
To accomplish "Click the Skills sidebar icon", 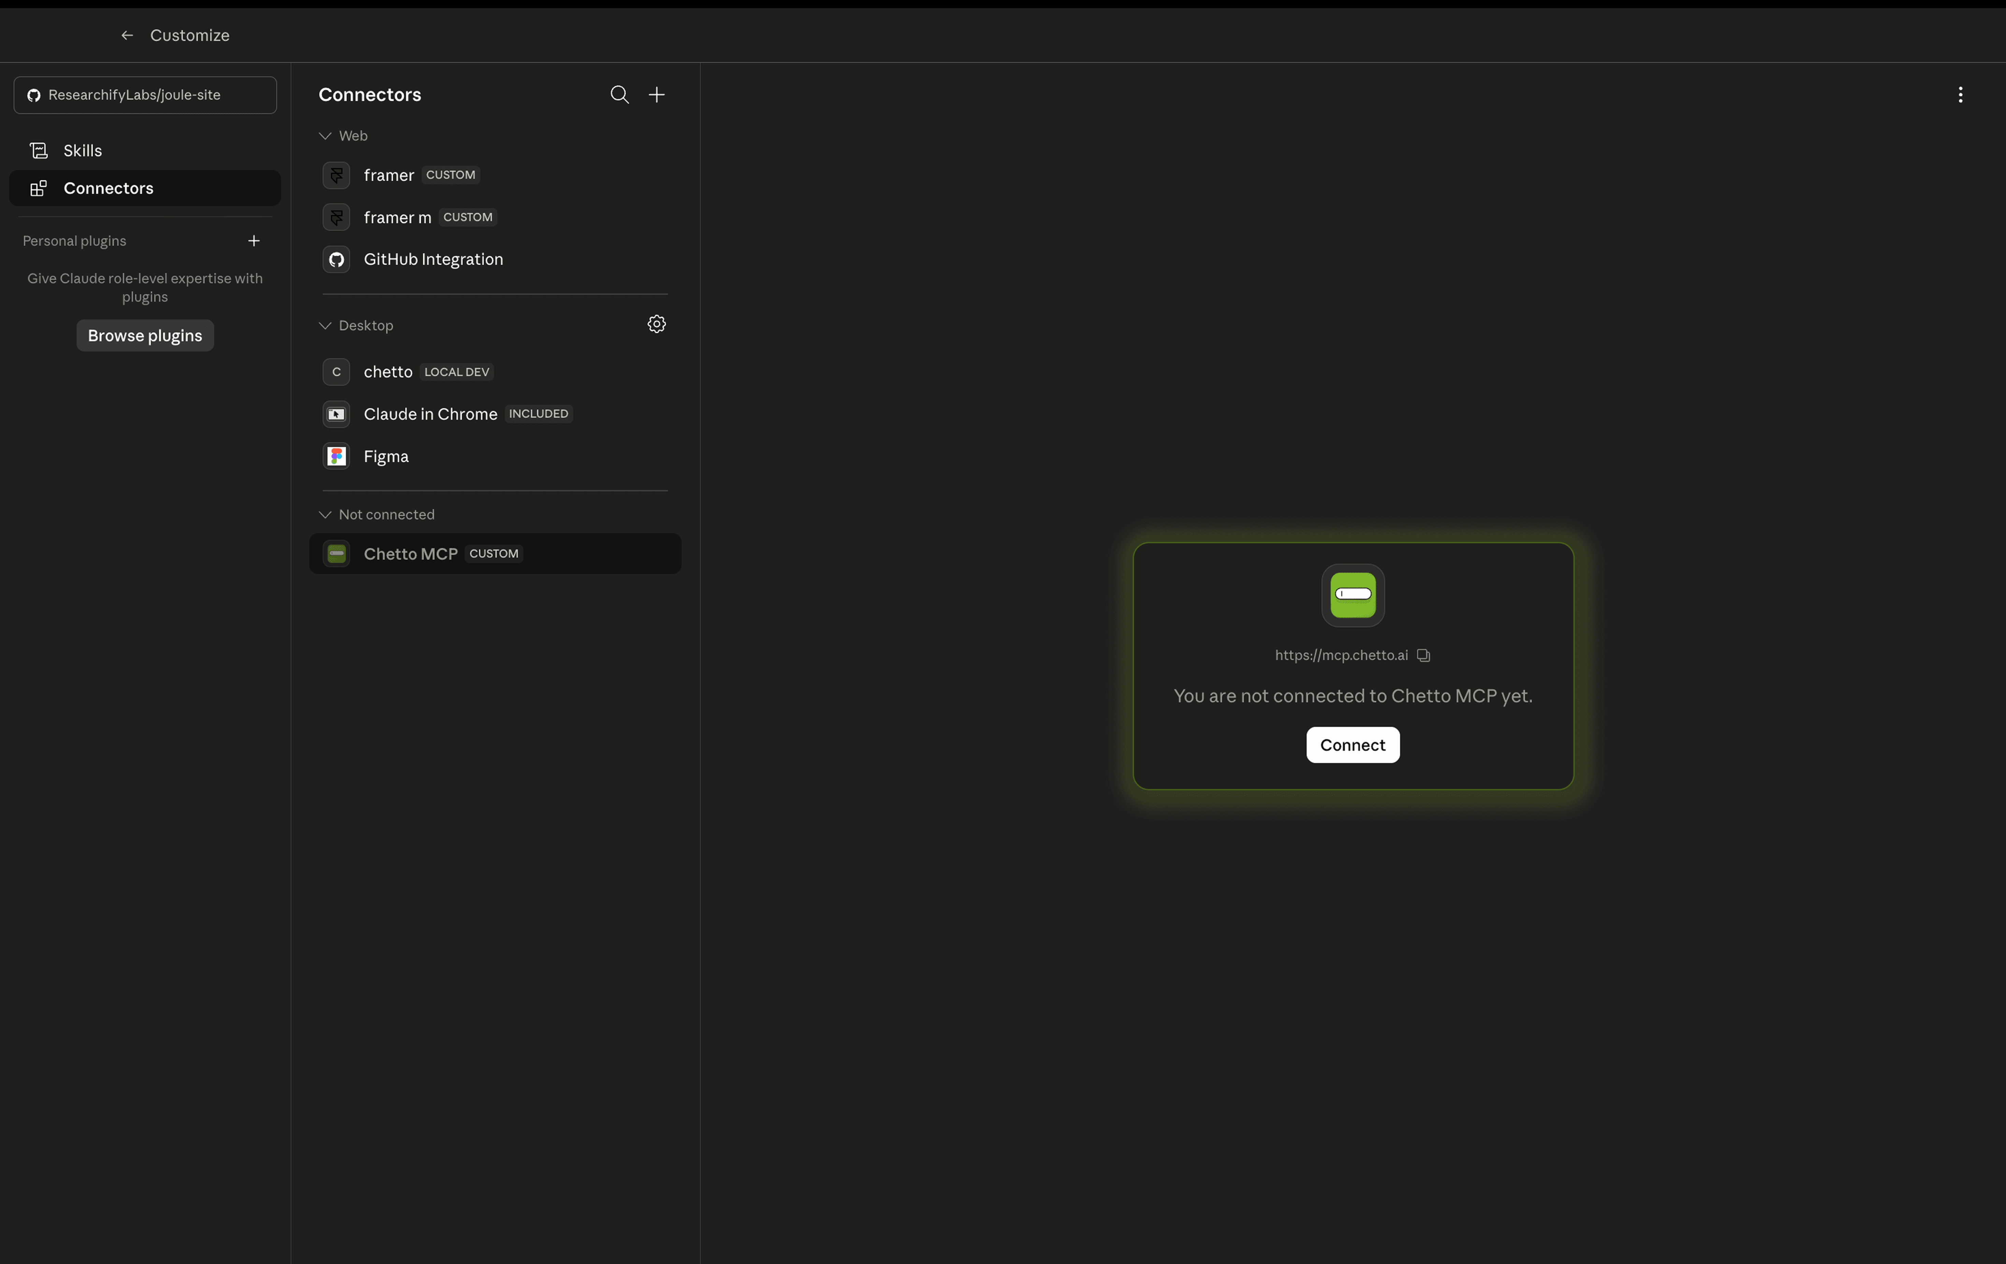I will coord(38,151).
